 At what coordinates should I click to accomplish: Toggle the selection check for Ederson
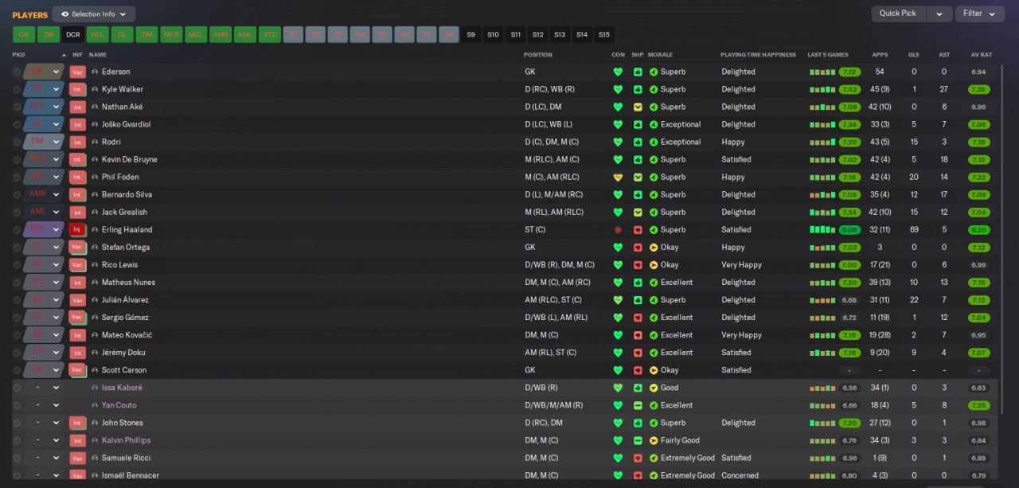(x=17, y=72)
